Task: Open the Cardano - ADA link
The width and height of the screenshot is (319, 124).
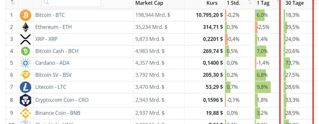Action: (52, 63)
